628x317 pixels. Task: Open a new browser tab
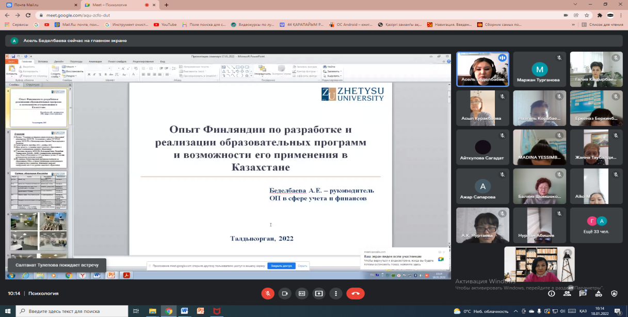pyautogui.click(x=166, y=5)
